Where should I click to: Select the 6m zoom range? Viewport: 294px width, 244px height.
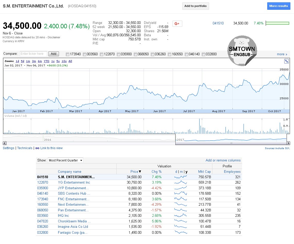(40, 61)
